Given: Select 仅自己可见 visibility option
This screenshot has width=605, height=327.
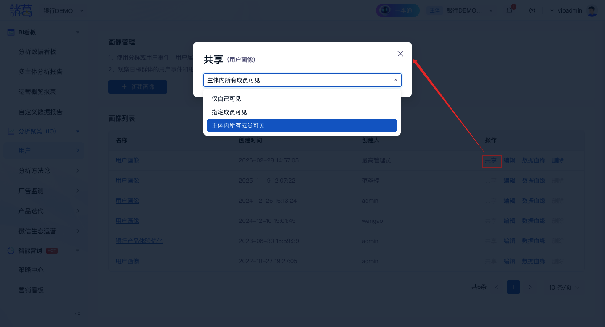Looking at the screenshot, I should pyautogui.click(x=226, y=99).
